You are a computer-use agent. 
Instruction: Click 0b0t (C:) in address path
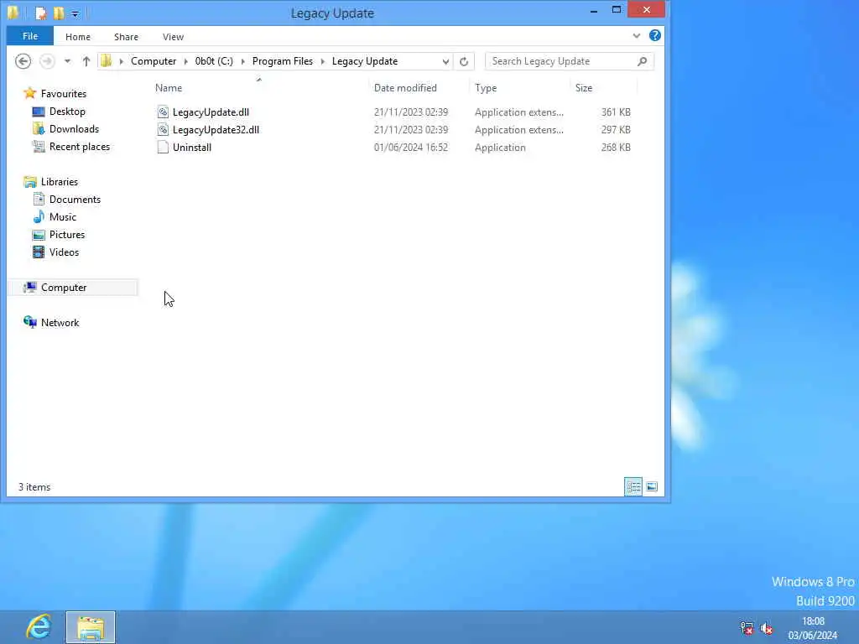[x=214, y=60]
